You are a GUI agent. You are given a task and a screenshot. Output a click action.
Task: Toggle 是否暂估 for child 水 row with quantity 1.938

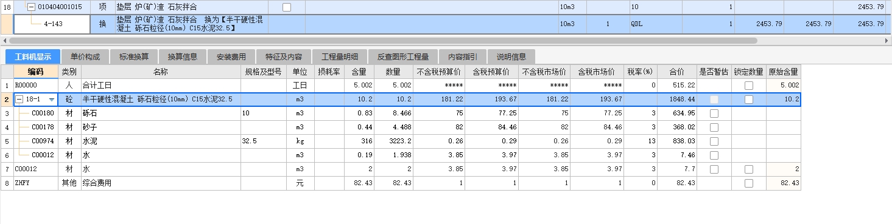point(714,155)
